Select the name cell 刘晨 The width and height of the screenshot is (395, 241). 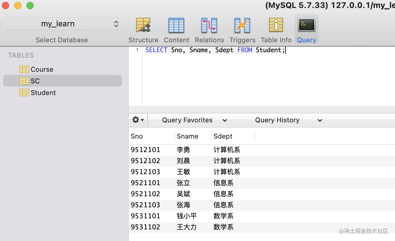click(183, 161)
